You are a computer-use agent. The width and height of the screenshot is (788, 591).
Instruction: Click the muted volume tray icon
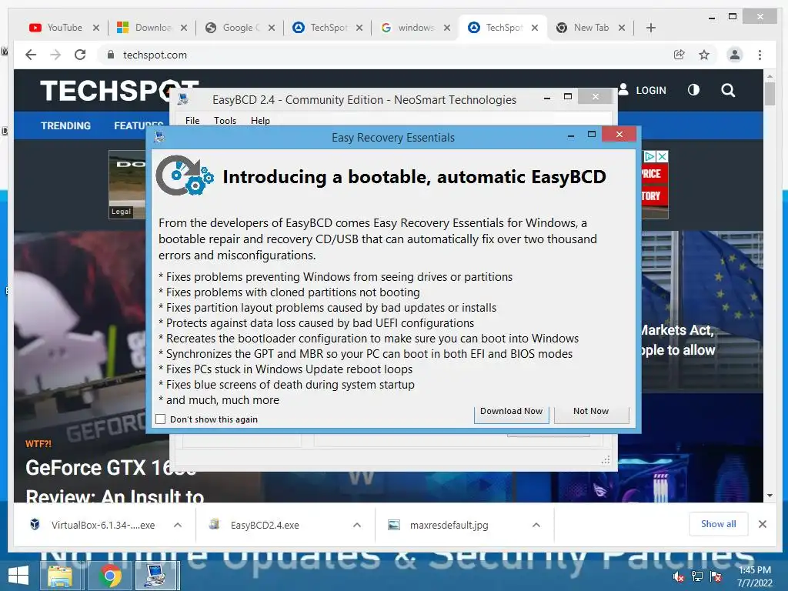tap(678, 577)
